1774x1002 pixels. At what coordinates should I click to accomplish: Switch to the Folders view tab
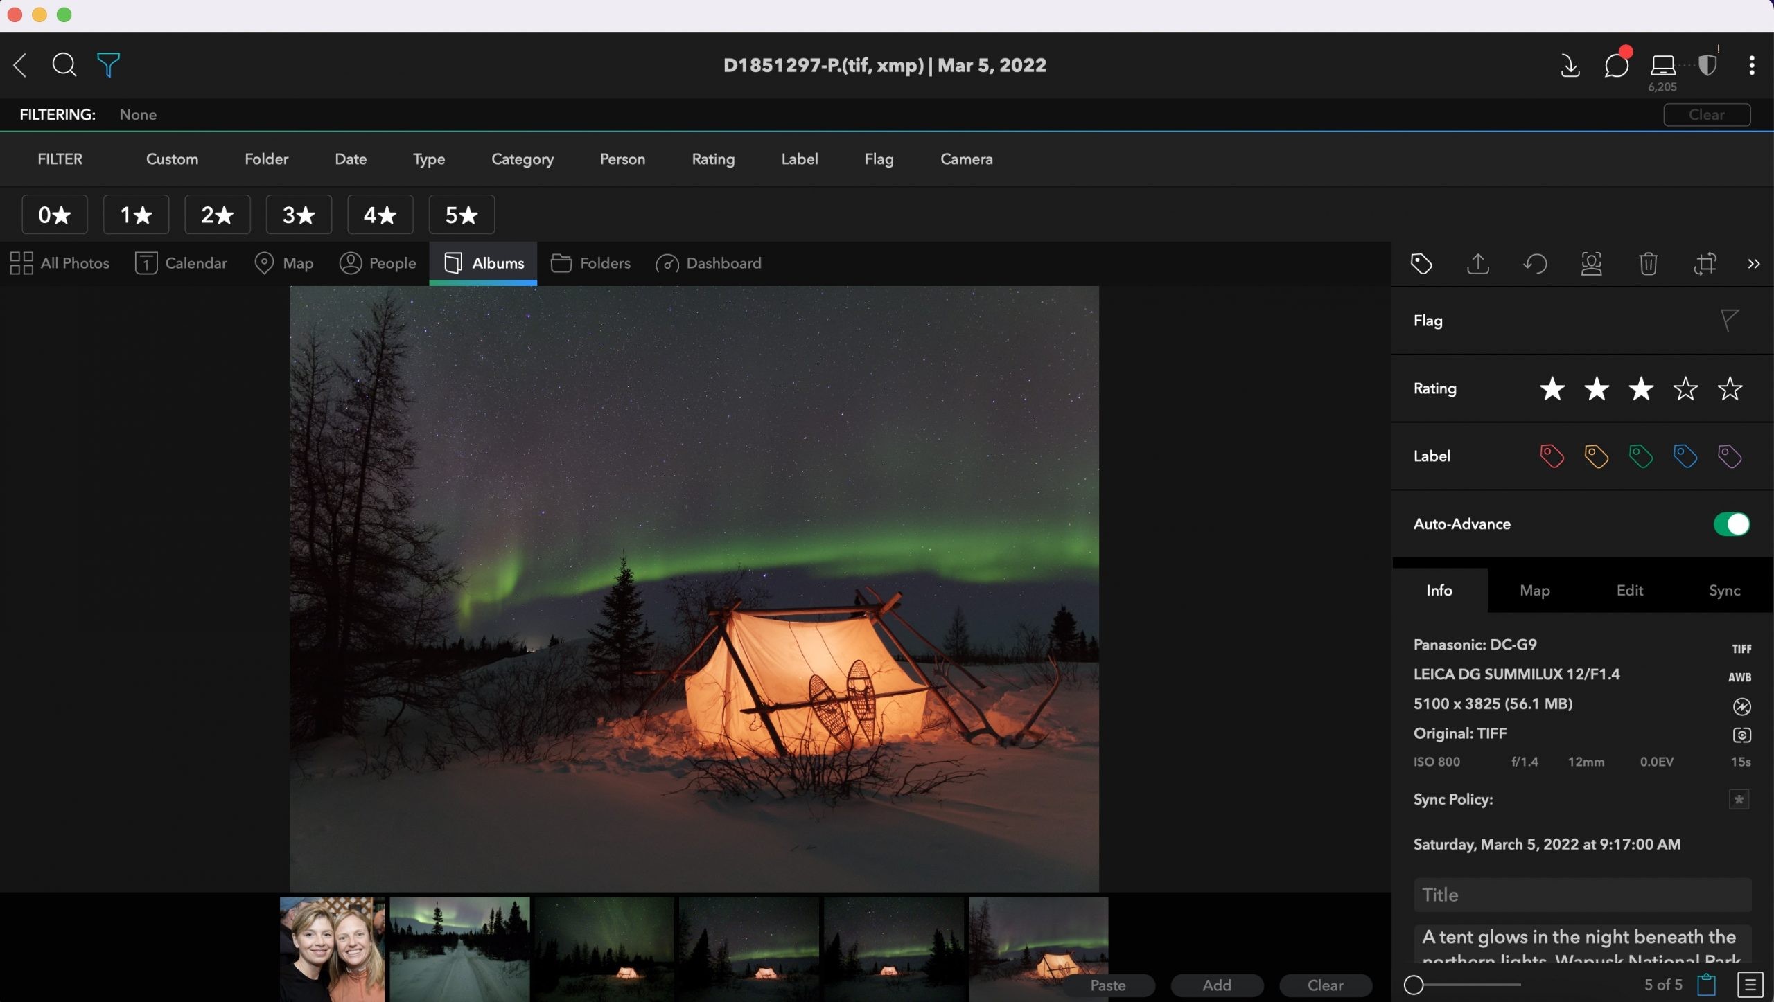(x=590, y=263)
